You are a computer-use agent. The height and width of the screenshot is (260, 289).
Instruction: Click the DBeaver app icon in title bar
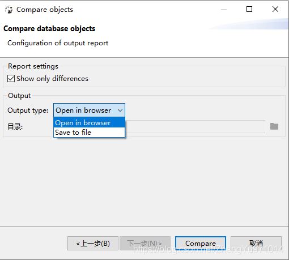[x=8, y=10]
